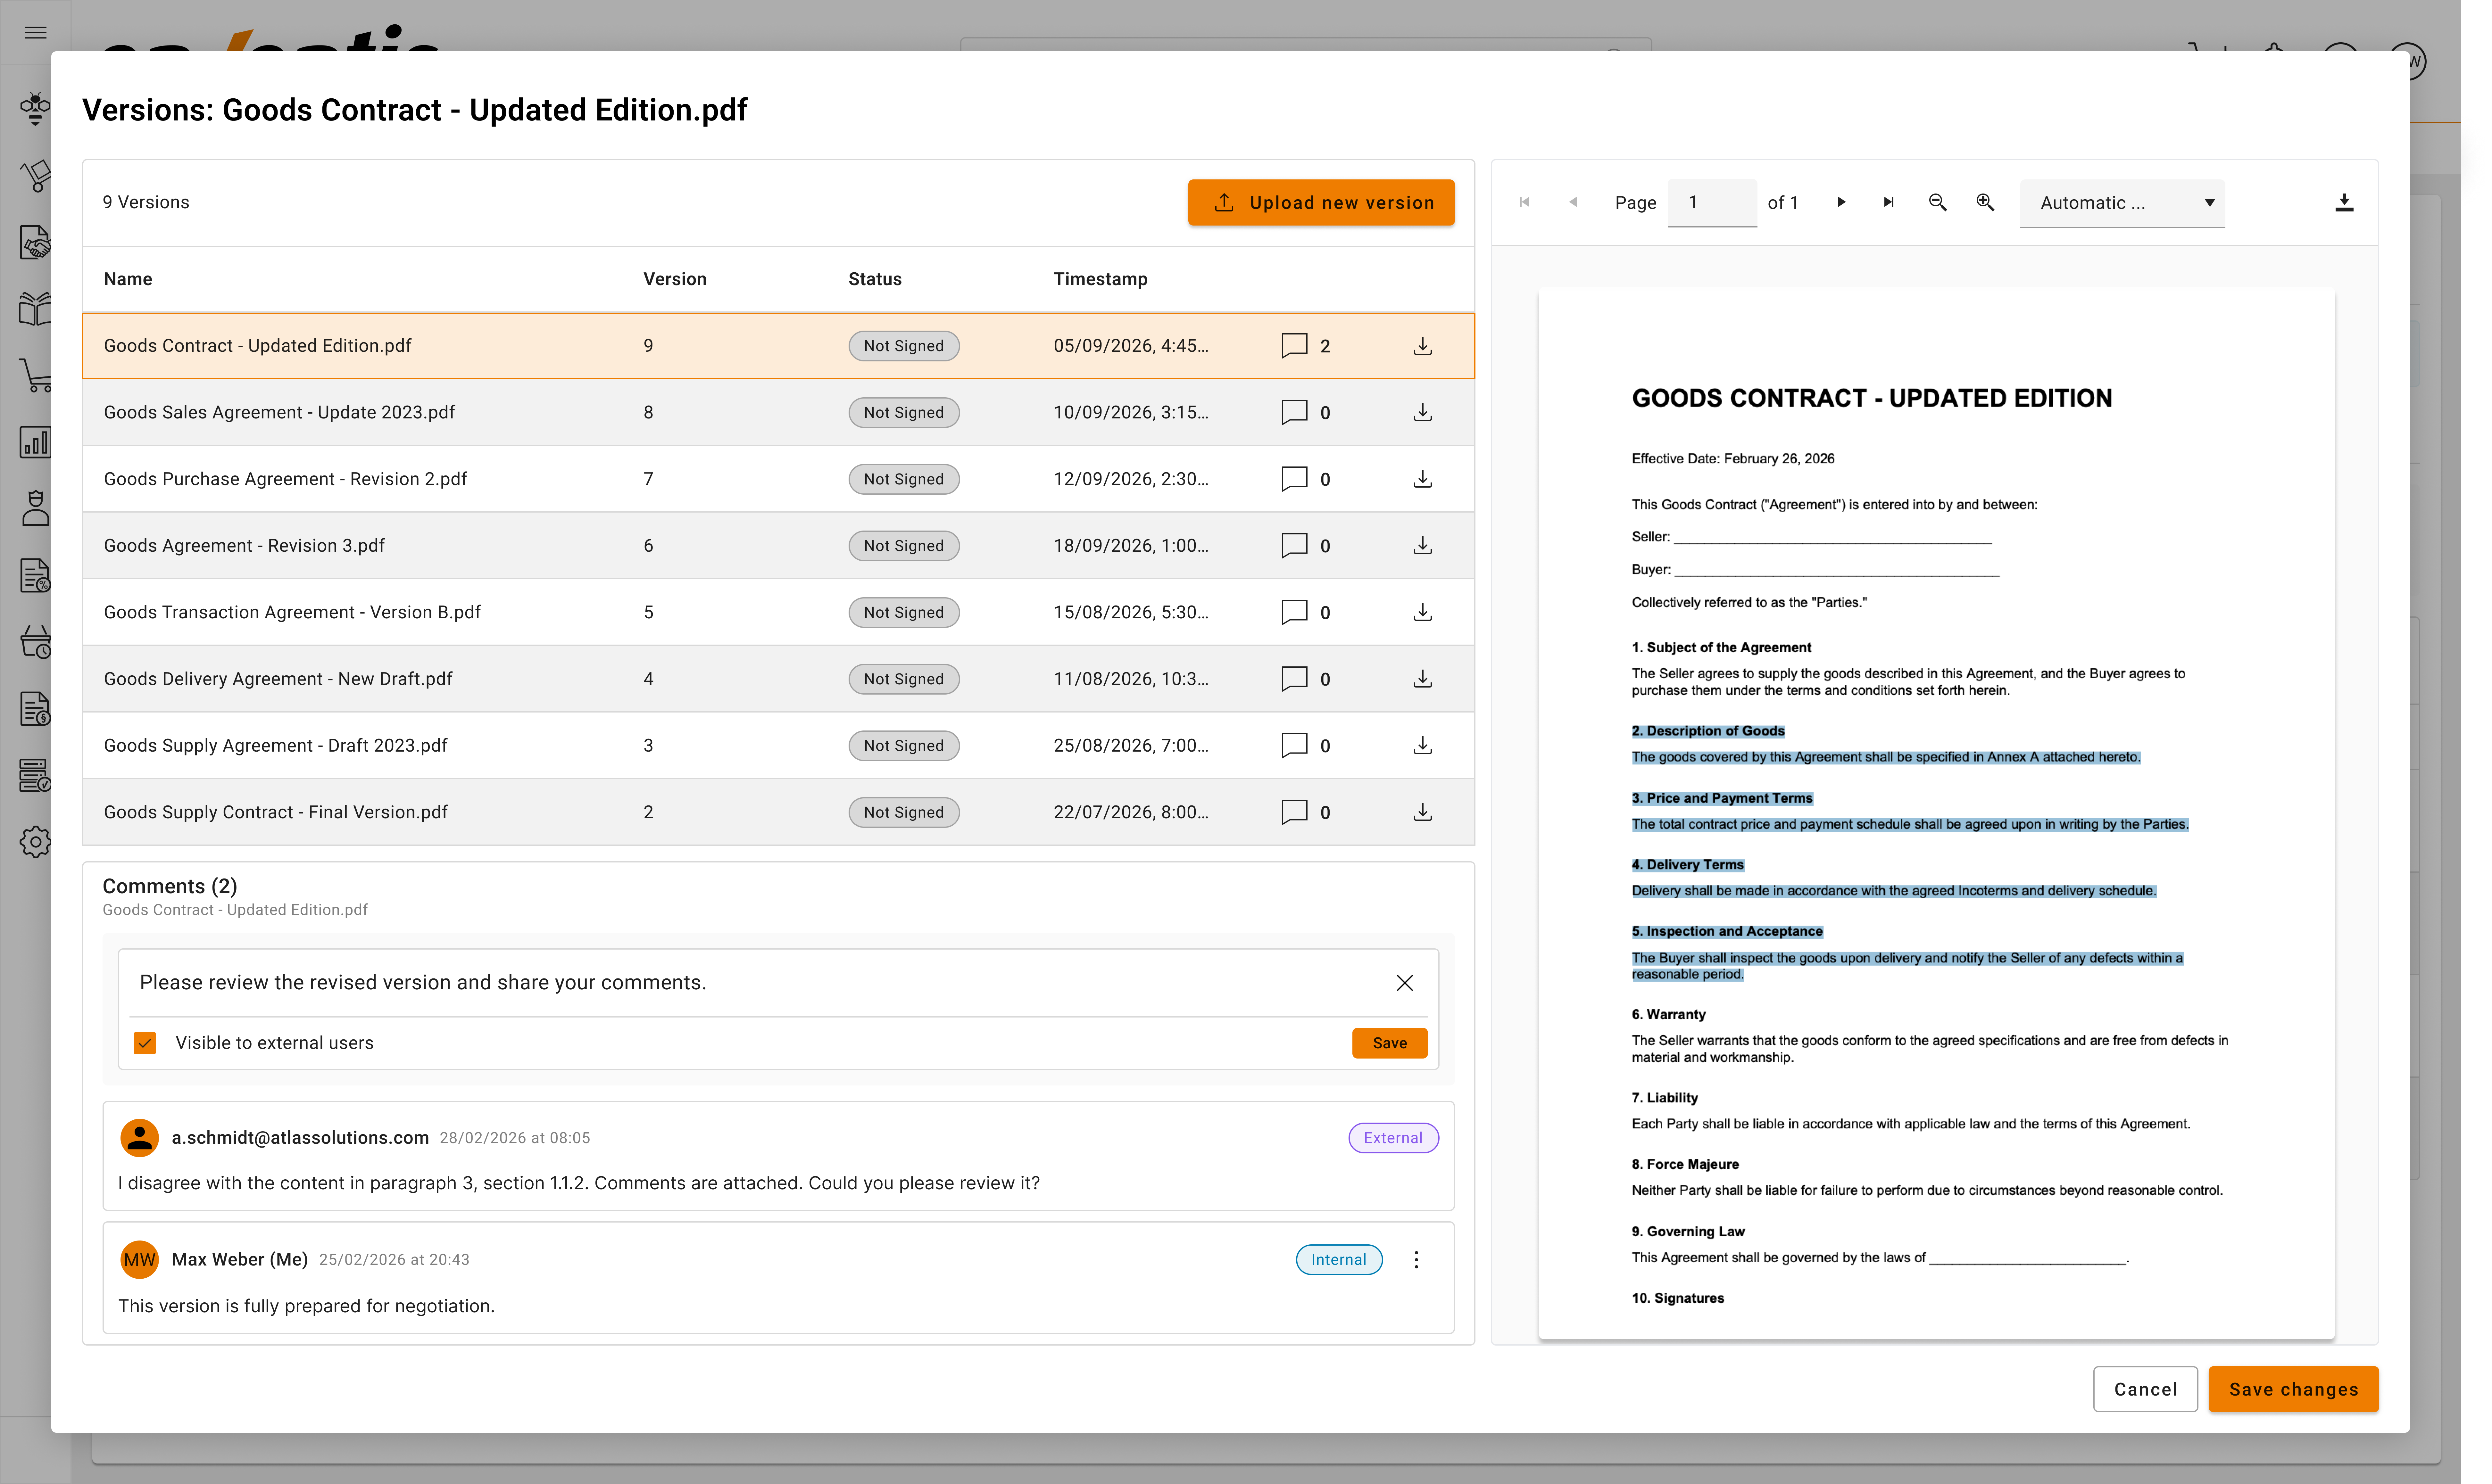This screenshot has height=1484, width=2492.
Task: Click the Name column header
Action: click(128, 279)
